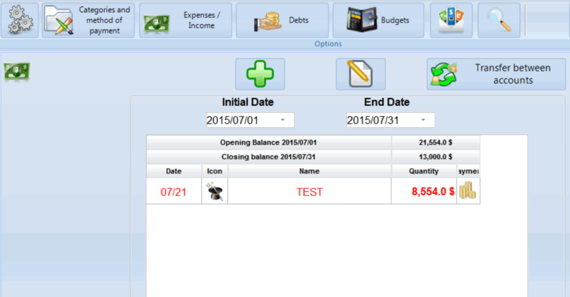This screenshot has height=297, width=570.
Task: Edit entry with the pencil note button
Action: click(360, 74)
